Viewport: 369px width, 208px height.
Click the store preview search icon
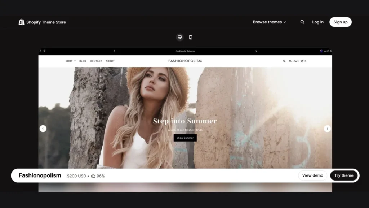(x=284, y=61)
